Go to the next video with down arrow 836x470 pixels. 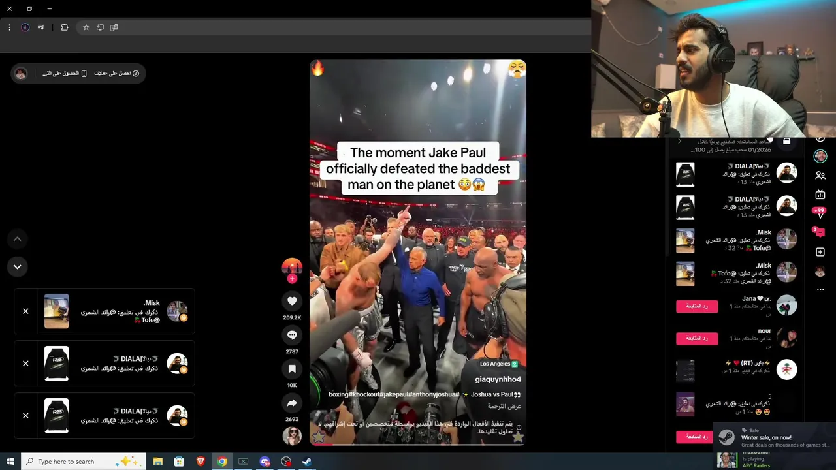(x=18, y=266)
